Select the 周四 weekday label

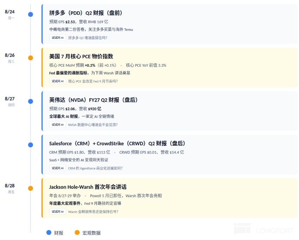click(x=11, y=105)
